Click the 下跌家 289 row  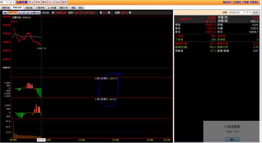[x=195, y=40]
